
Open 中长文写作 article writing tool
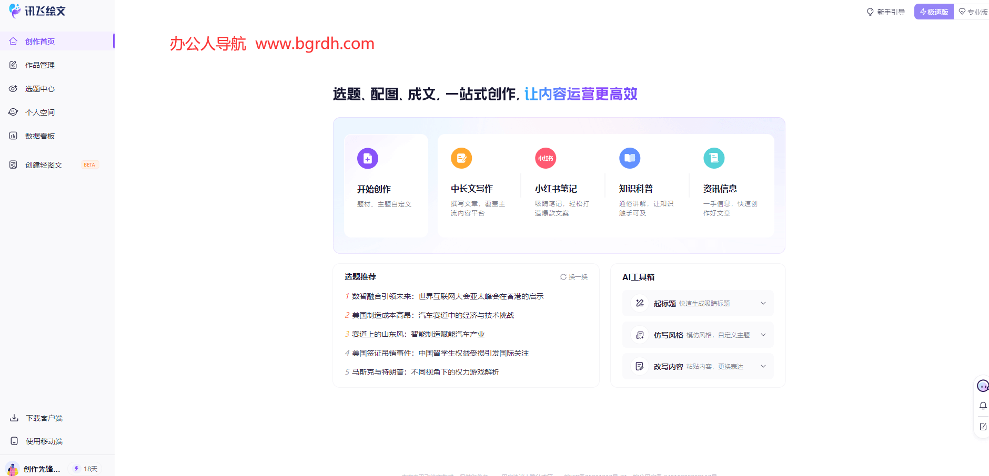(x=461, y=158)
